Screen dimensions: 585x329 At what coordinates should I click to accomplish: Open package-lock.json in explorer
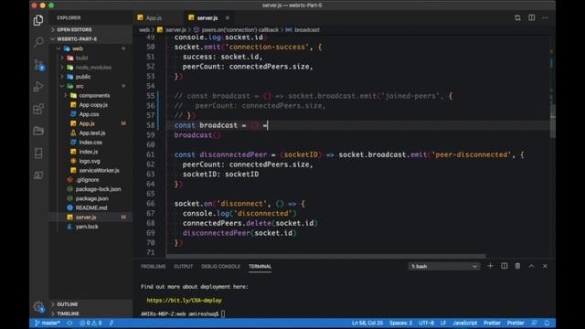98,189
